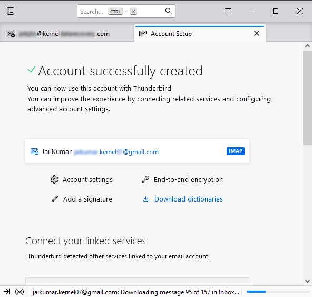Click the online status broadcast icon
Screen dimensions: 312x297
point(19,292)
